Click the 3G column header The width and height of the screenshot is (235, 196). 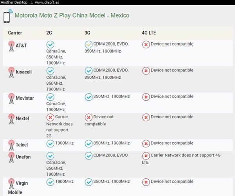[87, 33]
